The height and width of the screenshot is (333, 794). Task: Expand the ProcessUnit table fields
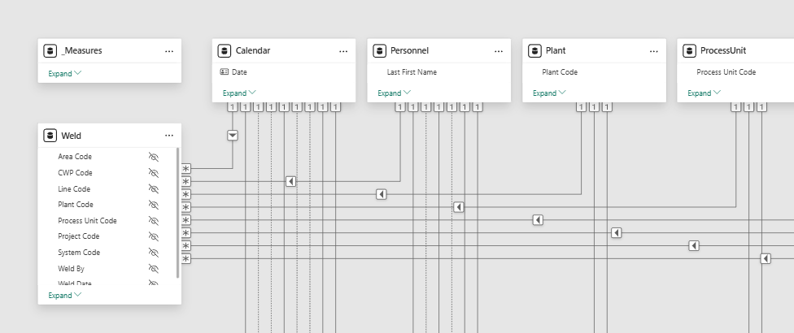tap(705, 93)
